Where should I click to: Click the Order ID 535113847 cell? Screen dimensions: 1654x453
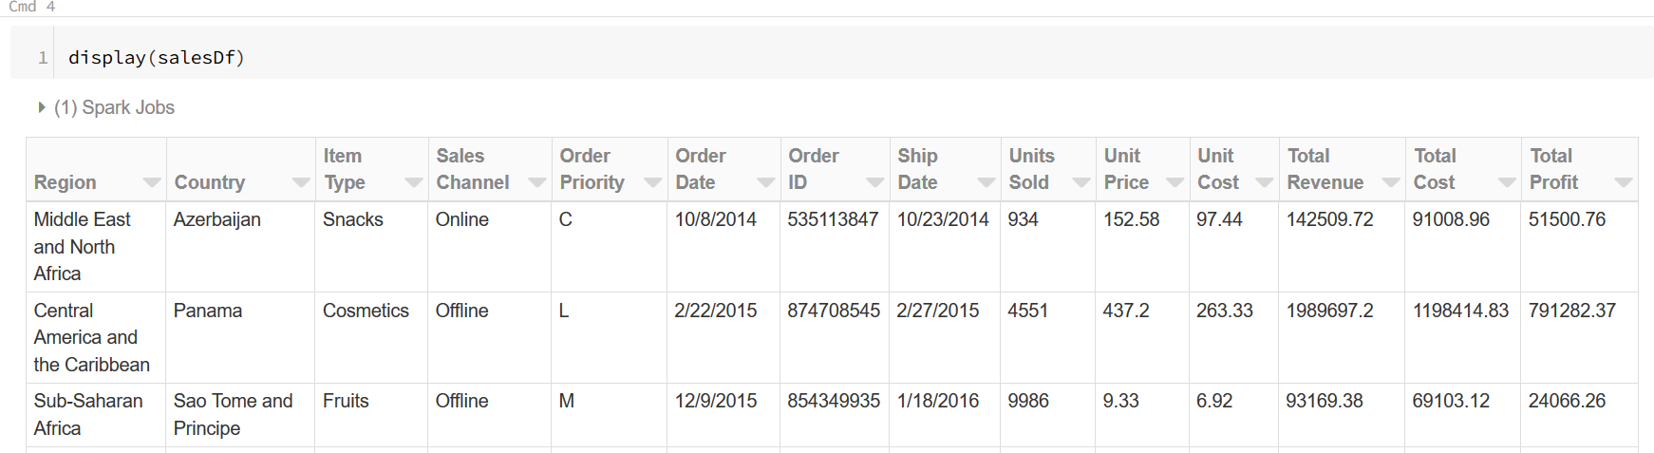(833, 219)
